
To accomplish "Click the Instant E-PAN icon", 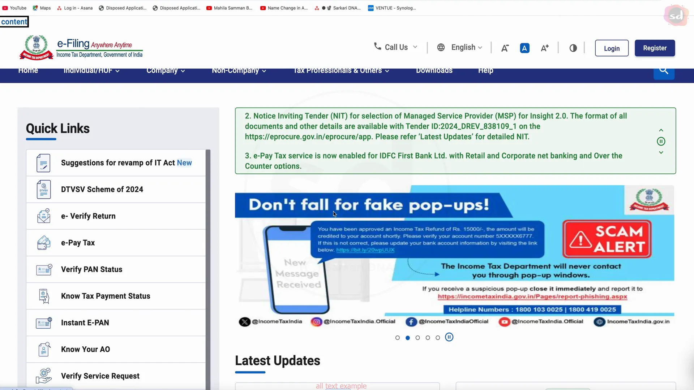I will [43, 323].
